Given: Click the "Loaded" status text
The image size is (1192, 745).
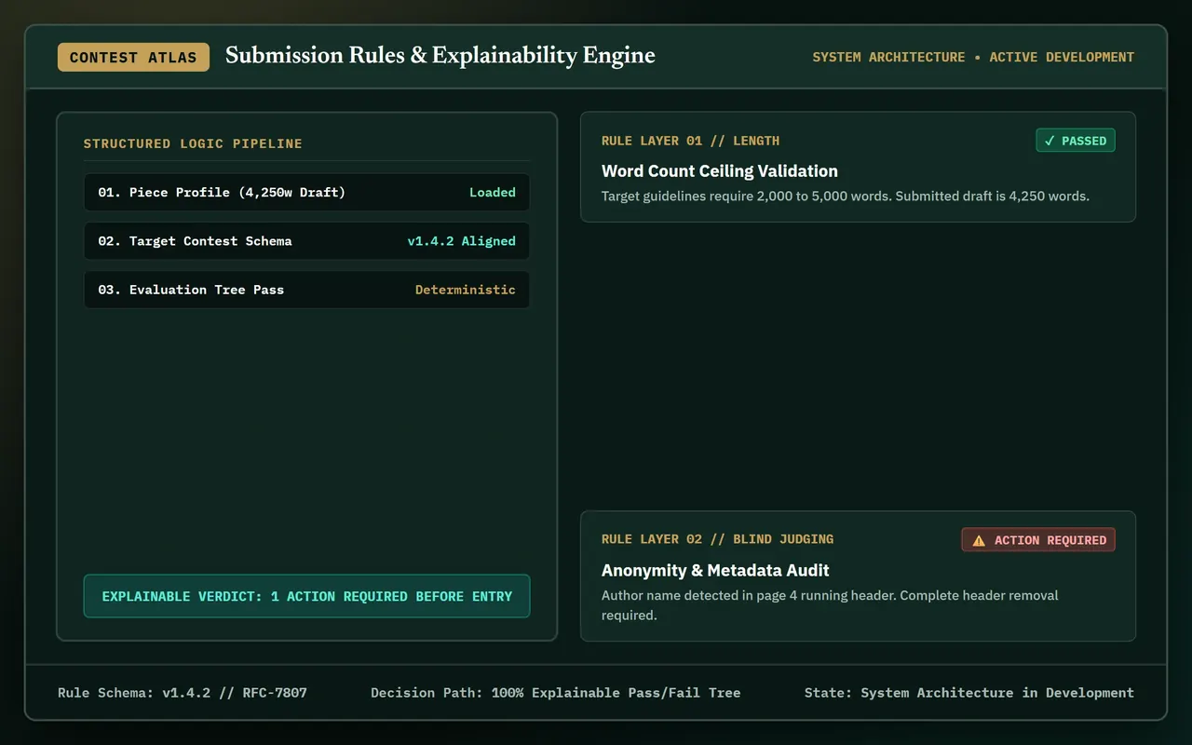Looking at the screenshot, I should tap(492, 193).
